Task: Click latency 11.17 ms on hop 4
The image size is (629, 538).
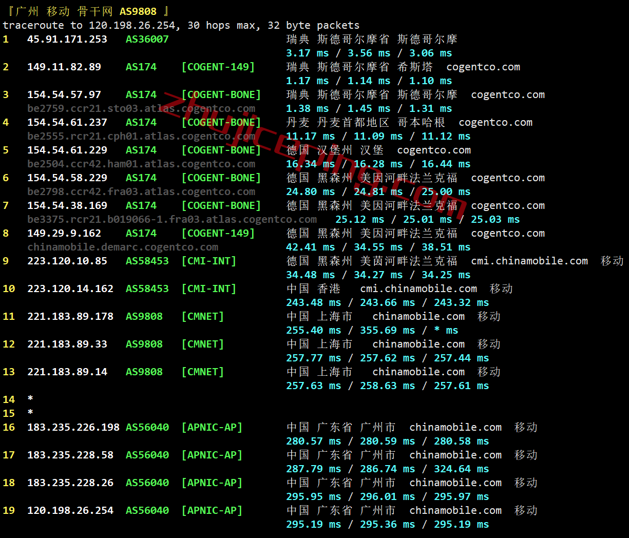Action: click(311, 136)
